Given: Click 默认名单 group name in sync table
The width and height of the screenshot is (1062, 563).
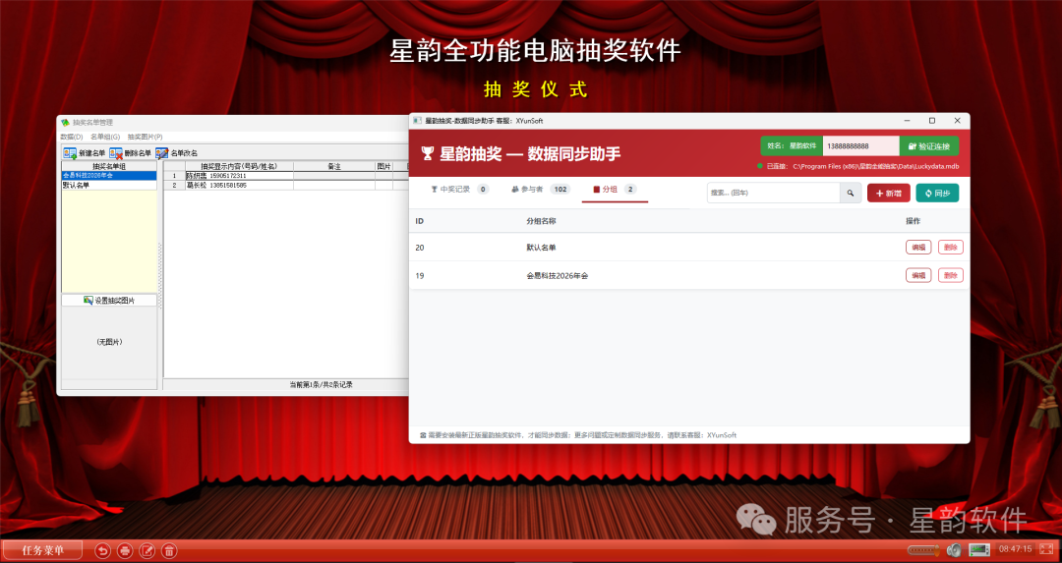Looking at the screenshot, I should point(541,248).
